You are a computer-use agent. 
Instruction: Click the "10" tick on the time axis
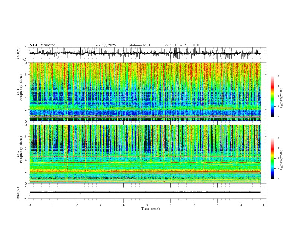click(265, 205)
